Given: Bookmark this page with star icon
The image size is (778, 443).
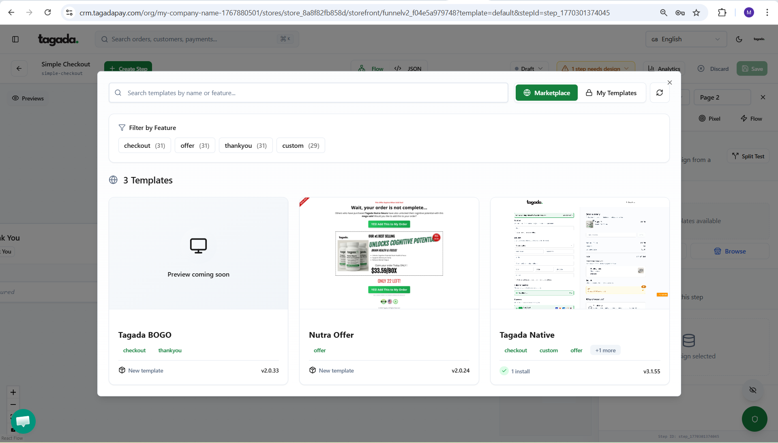Looking at the screenshot, I should [x=697, y=13].
